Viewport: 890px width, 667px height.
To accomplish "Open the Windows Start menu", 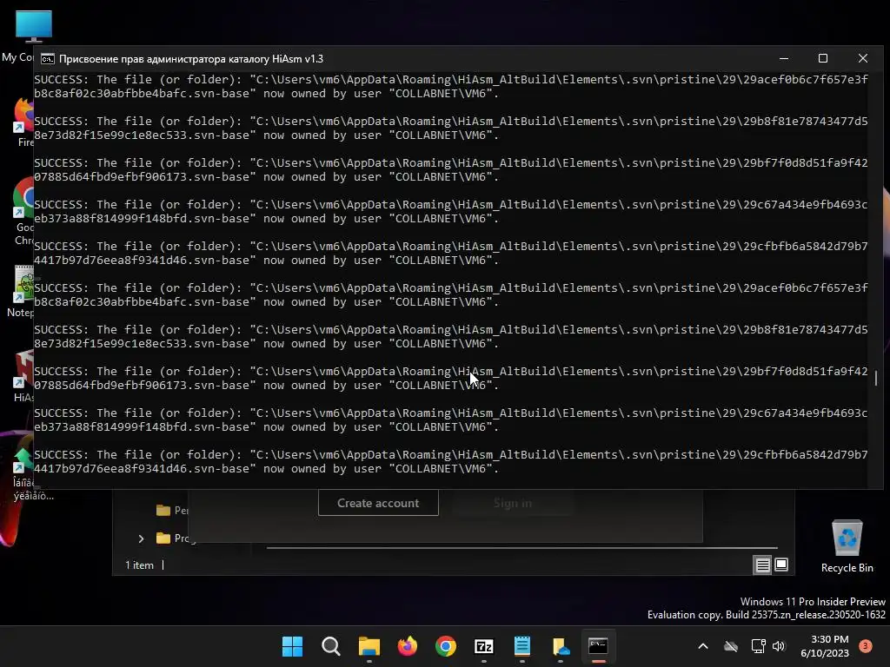I will 292,646.
